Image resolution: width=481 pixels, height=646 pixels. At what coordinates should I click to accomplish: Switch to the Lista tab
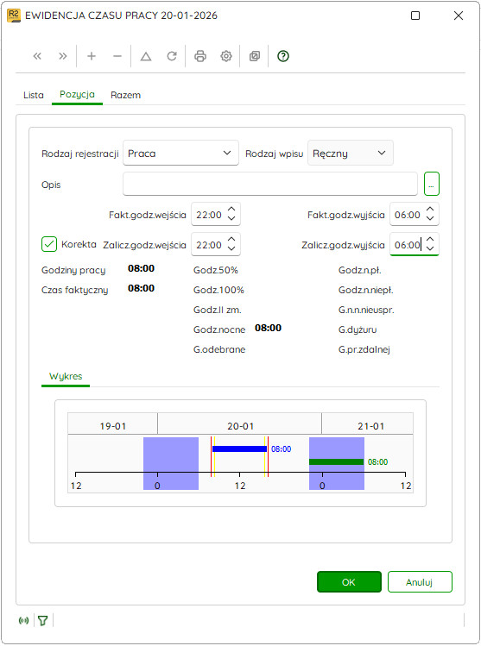tap(34, 95)
